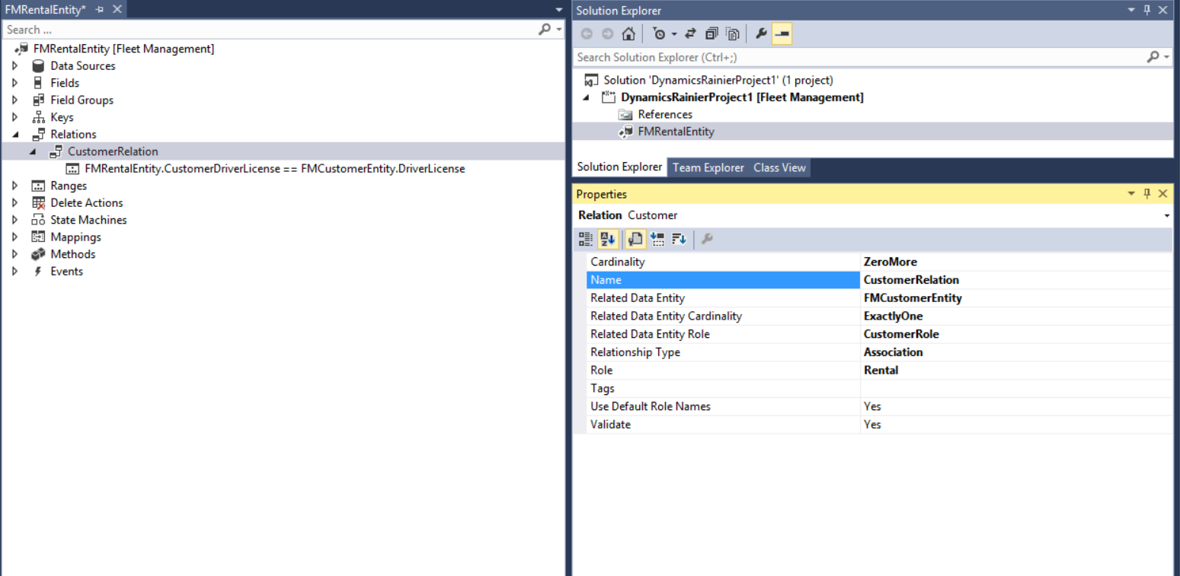This screenshot has width=1180, height=576.
Task: Click the Back button in Solution Explorer
Action: pyautogui.click(x=587, y=33)
